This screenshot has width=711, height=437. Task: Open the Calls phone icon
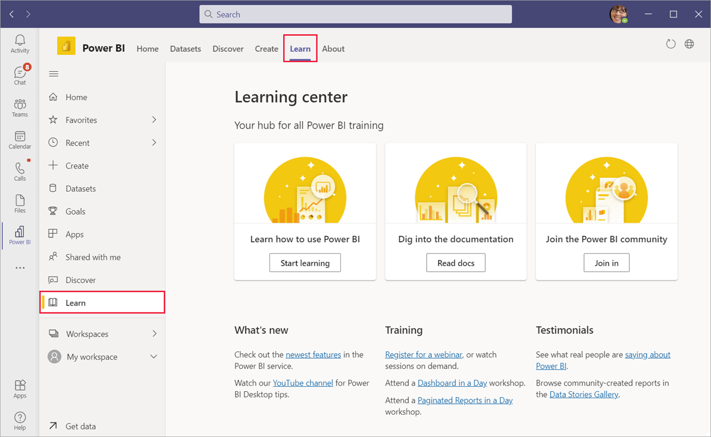pos(20,171)
